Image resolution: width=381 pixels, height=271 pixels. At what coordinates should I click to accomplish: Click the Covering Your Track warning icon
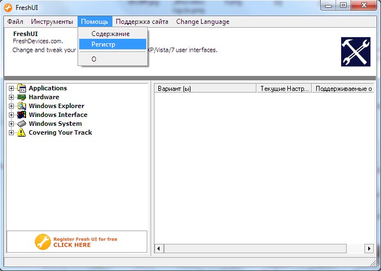coord(22,132)
